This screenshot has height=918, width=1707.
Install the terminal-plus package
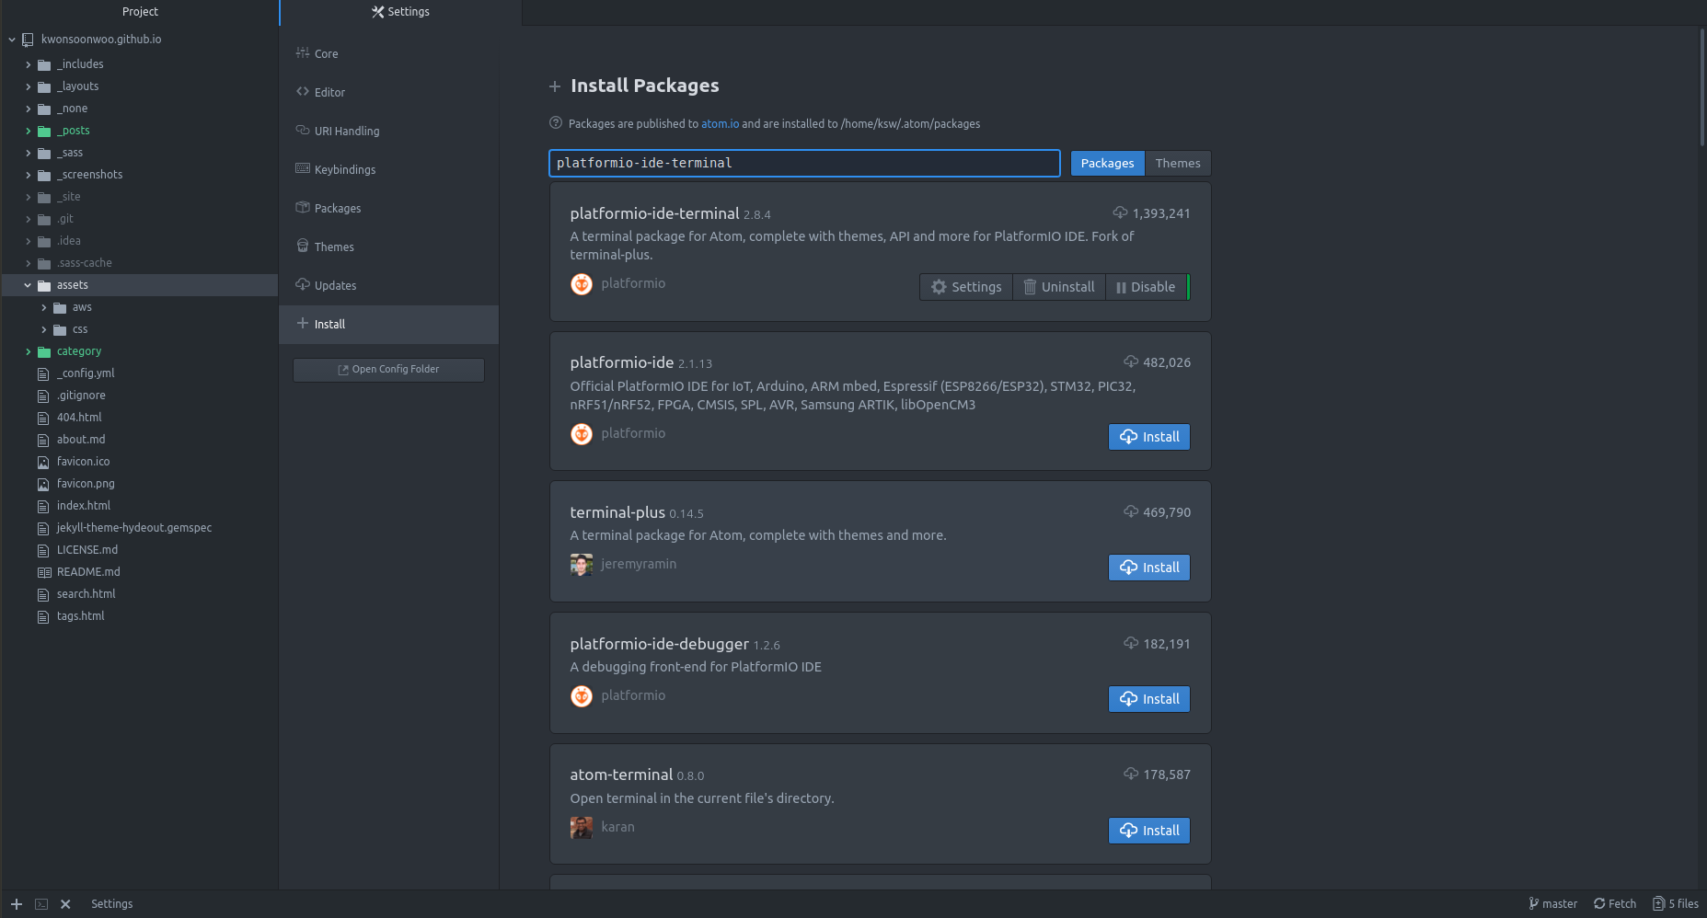click(1149, 568)
